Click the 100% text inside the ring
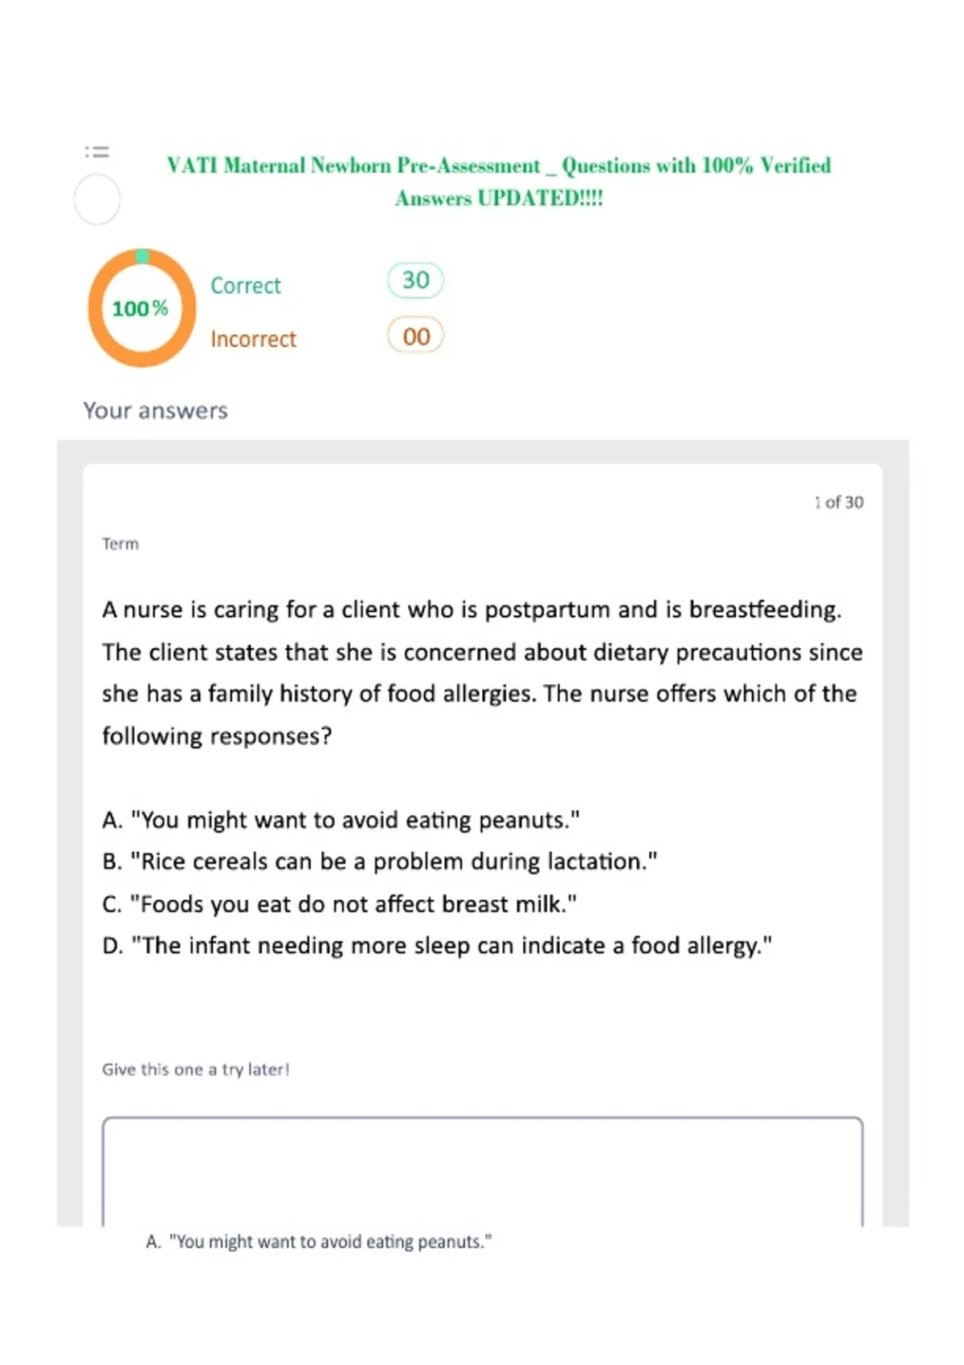Screen dimensions: 964x1365 [x=141, y=308]
